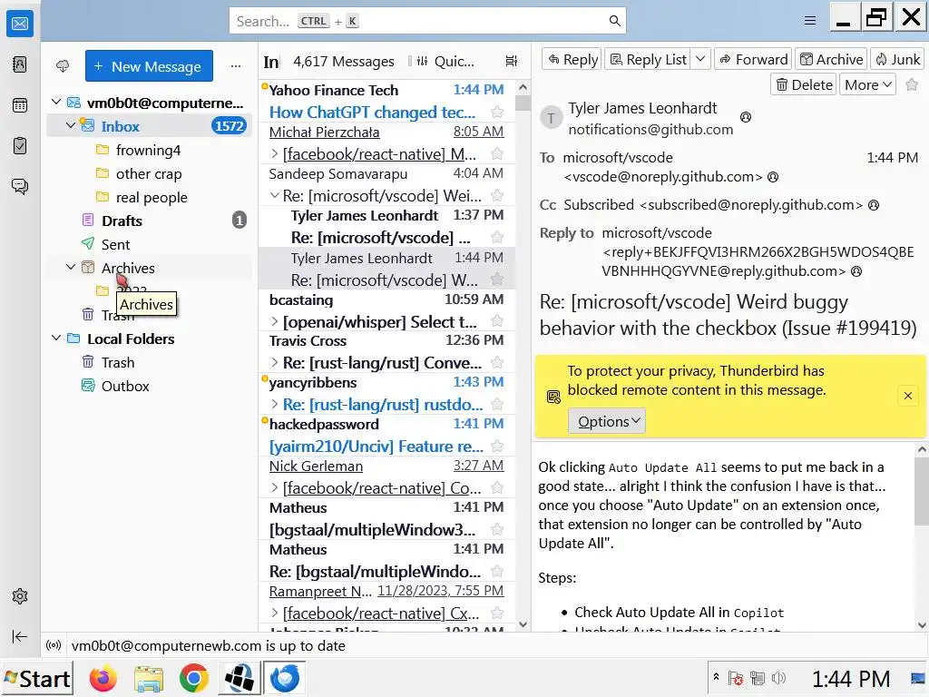
Task: Click message list scrollbar up arrow
Action: click(x=523, y=87)
